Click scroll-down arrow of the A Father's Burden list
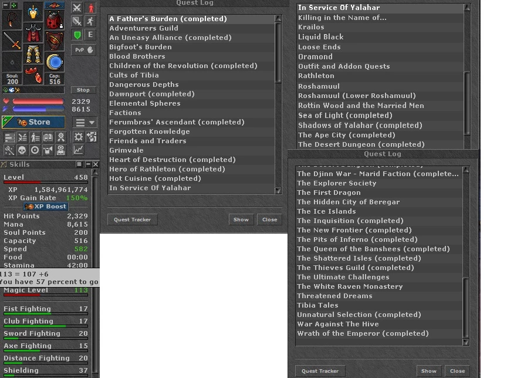Screen dimensions: 507x378 click(x=278, y=191)
